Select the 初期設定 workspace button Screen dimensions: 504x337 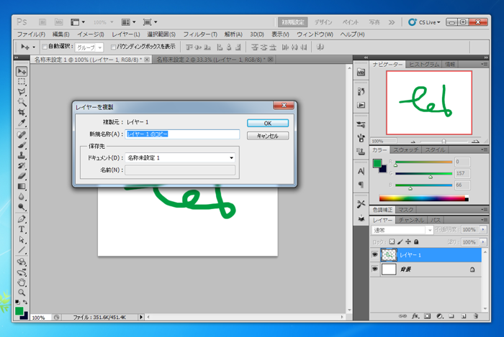(293, 22)
